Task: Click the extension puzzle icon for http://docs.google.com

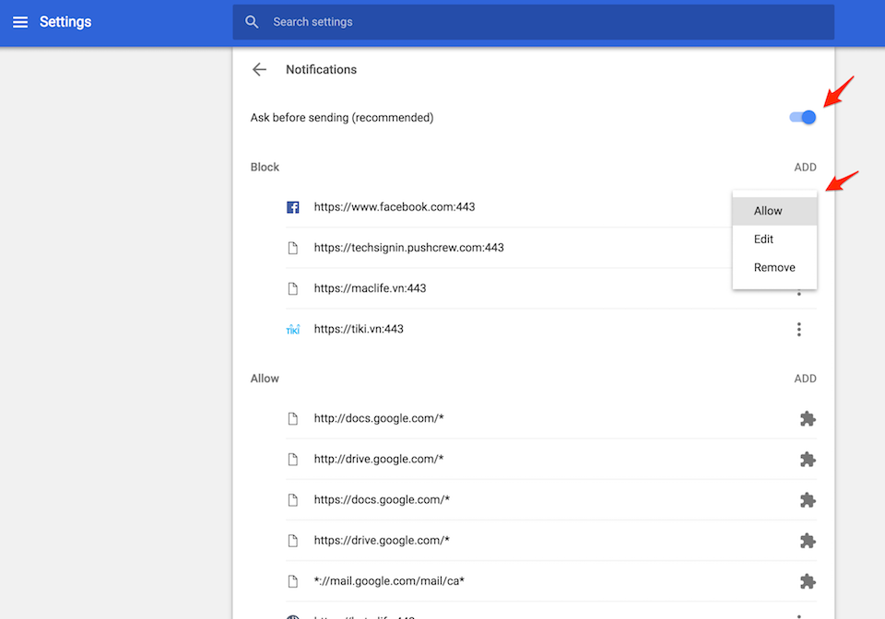Action: 808,418
